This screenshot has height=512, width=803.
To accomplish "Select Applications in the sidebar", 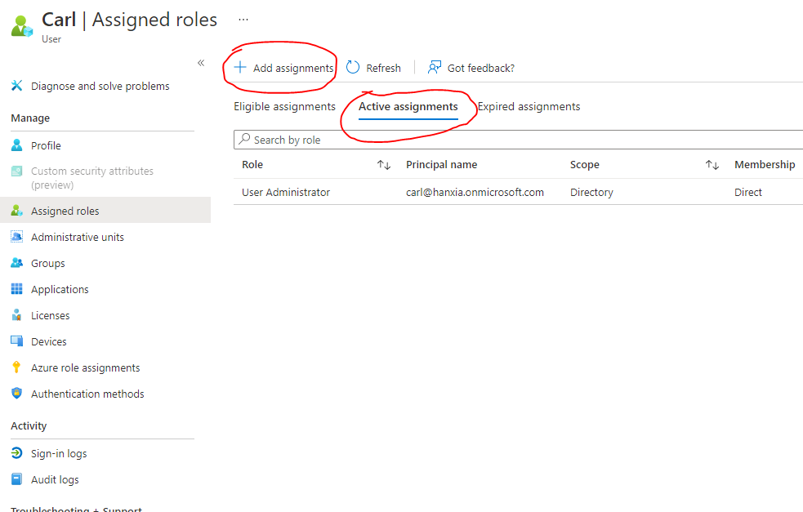I will point(60,288).
